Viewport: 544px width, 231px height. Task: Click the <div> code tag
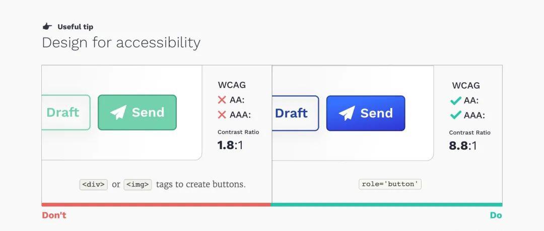(x=94, y=184)
